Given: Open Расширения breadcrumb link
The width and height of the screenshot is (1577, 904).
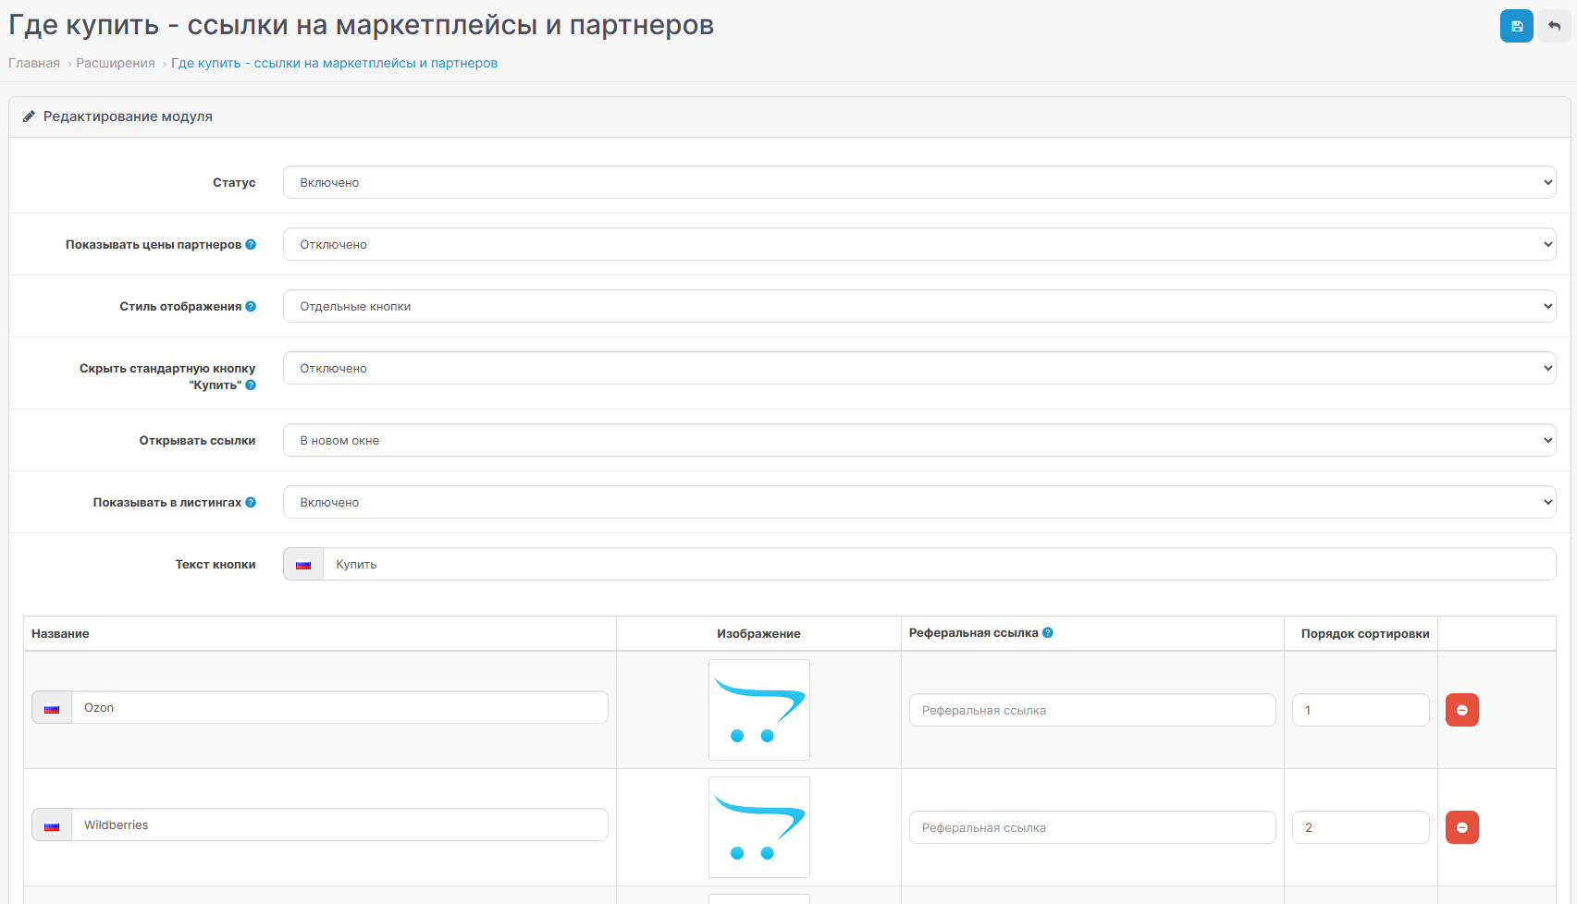Looking at the screenshot, I should (x=116, y=63).
